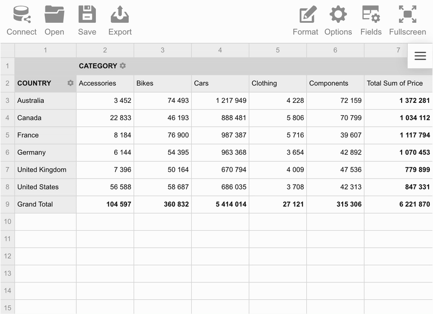
Task: Click the Save floppy disk icon
Action: [87, 15]
